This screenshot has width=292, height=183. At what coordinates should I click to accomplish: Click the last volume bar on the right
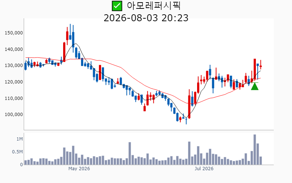tap(261, 161)
